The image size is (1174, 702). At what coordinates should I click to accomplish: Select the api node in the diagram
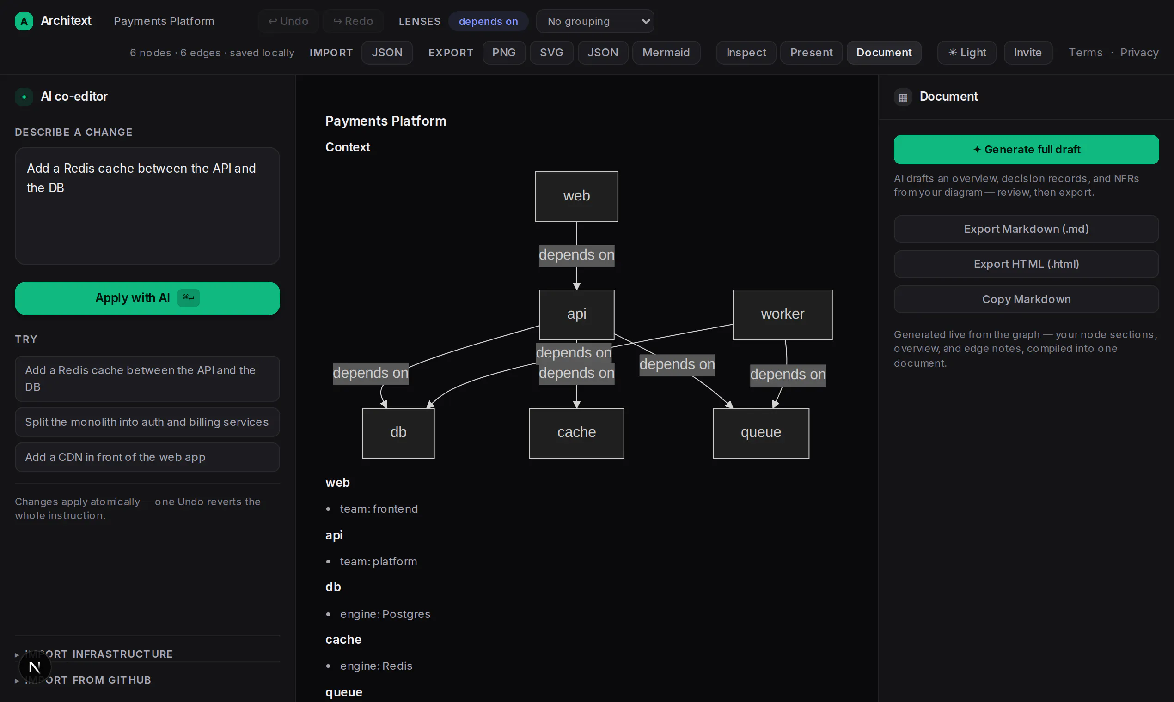[x=576, y=315]
